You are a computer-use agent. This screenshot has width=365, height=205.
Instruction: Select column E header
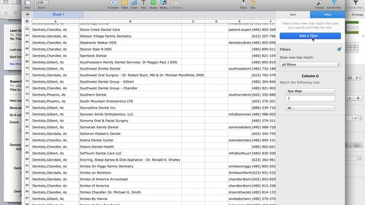click(240, 22)
